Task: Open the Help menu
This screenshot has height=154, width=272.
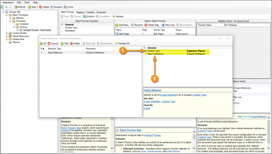Action: [35, 2]
